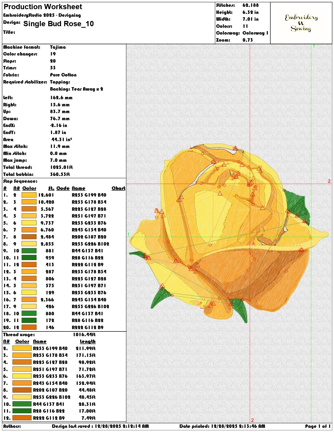Click the thread length '171.15ft'

click(x=86, y=355)
